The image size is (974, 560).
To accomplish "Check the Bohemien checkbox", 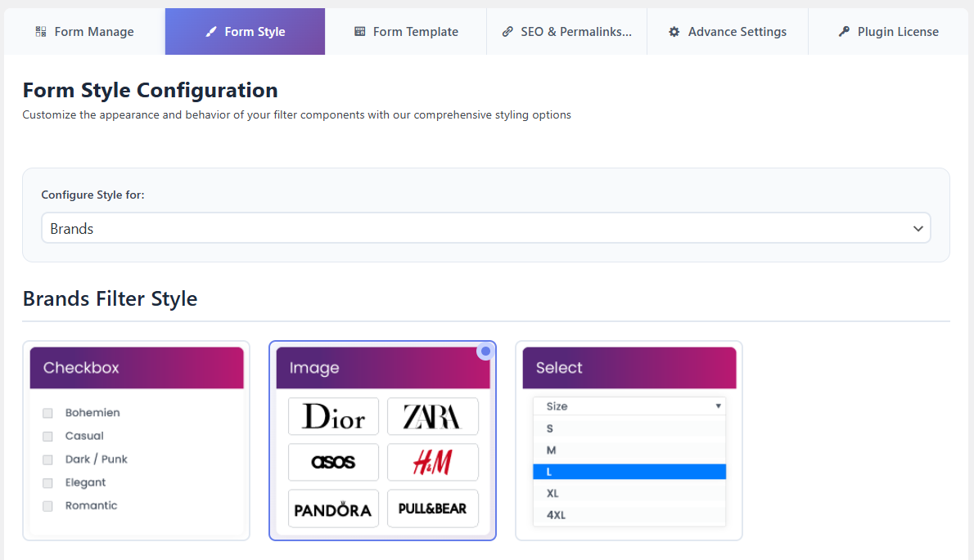I will pos(47,413).
